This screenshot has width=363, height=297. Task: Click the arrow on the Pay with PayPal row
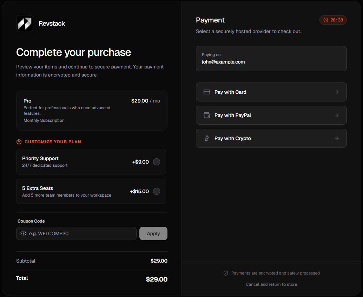point(336,115)
